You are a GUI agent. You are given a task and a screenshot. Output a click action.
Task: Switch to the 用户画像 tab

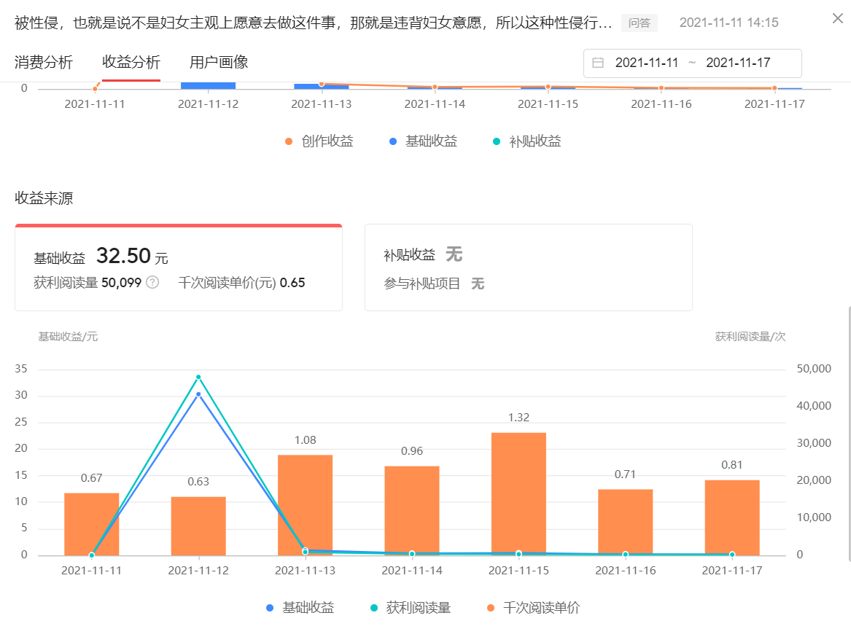(220, 63)
